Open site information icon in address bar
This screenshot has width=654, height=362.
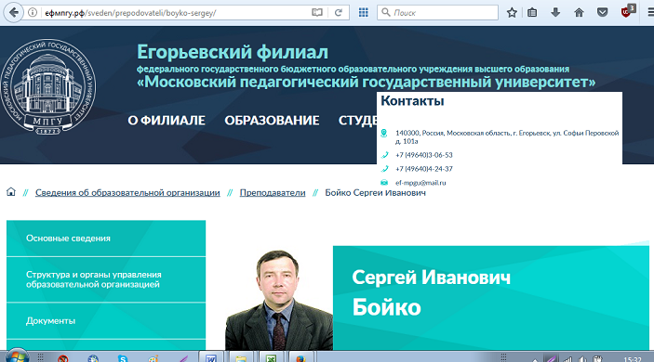click(x=33, y=12)
